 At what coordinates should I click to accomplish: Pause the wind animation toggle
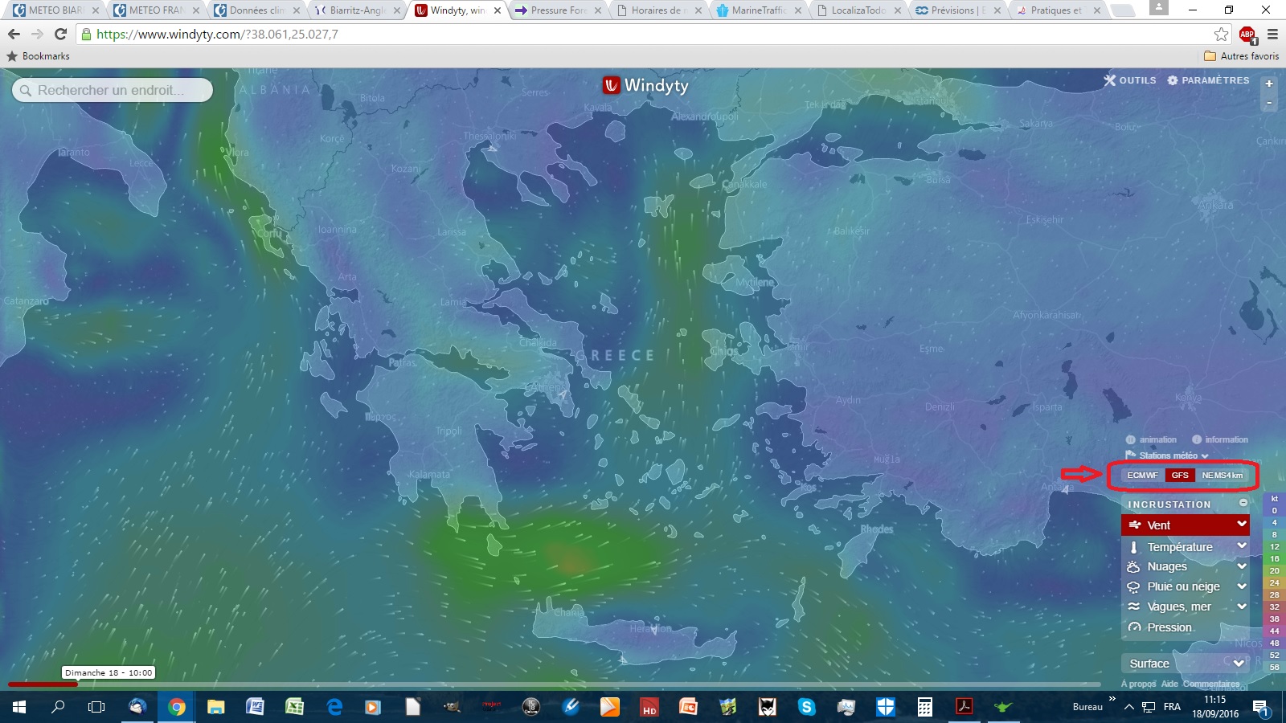point(1151,439)
